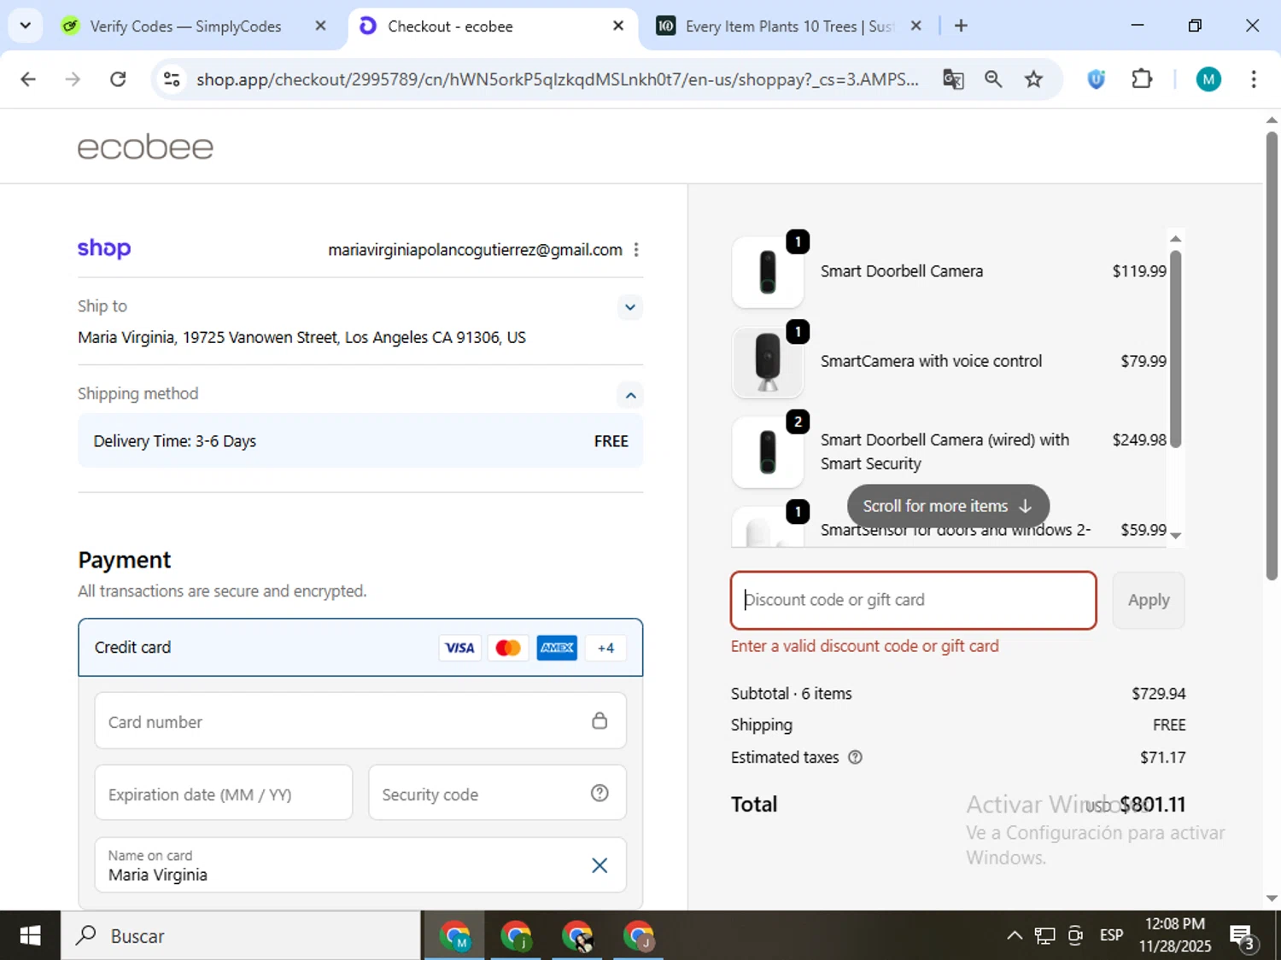The height and width of the screenshot is (960, 1281).
Task: Click the Security code field
Action: [497, 794]
